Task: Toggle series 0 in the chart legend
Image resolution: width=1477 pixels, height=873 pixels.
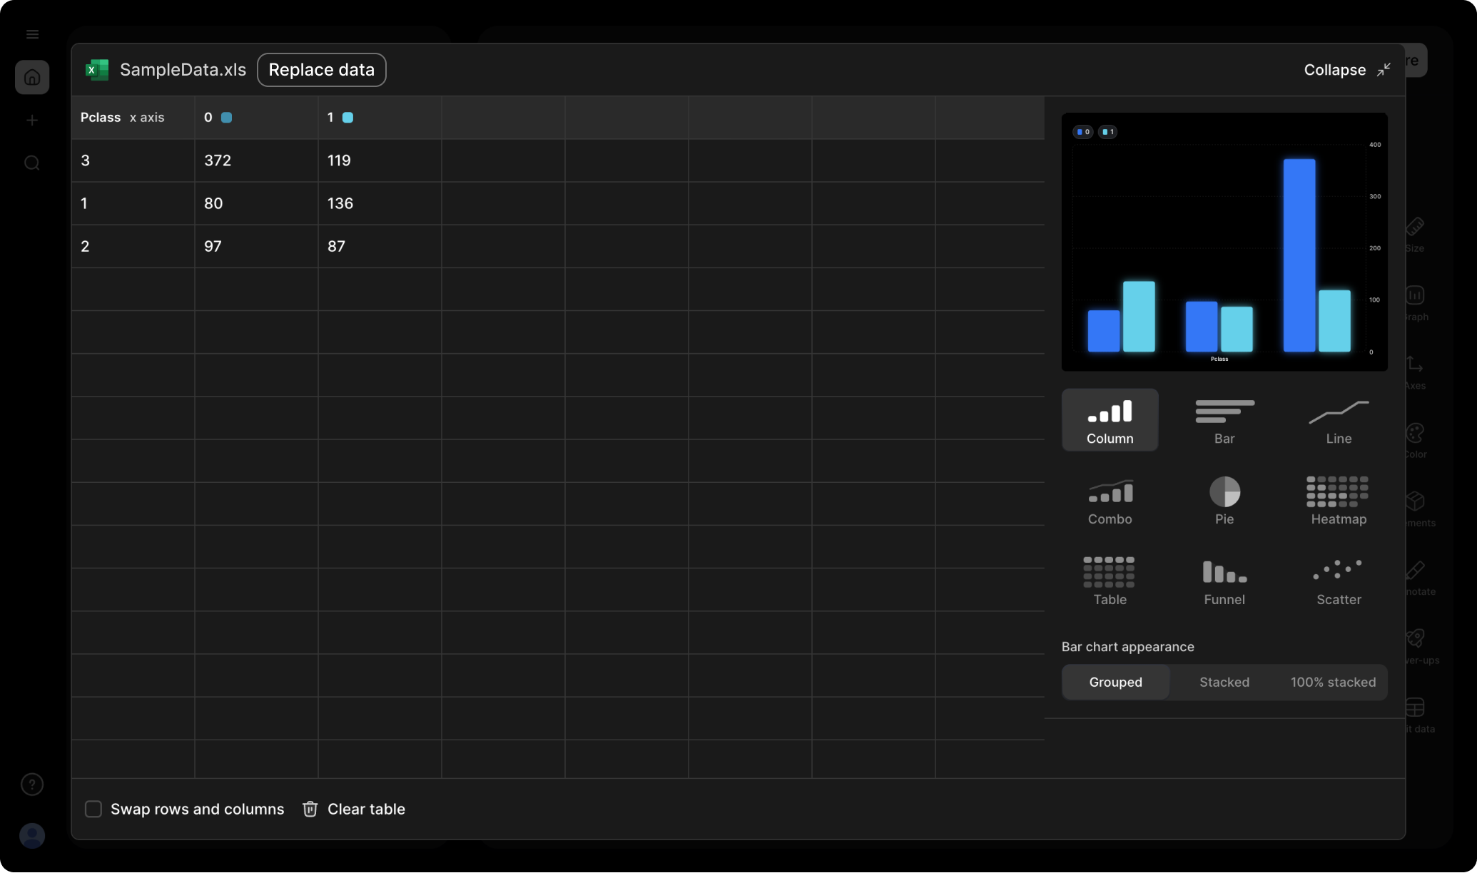Action: (x=1082, y=131)
